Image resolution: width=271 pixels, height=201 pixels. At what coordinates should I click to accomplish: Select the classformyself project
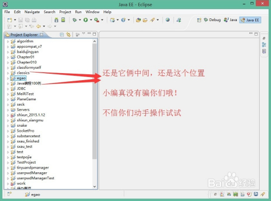pyautogui.click(x=26, y=68)
